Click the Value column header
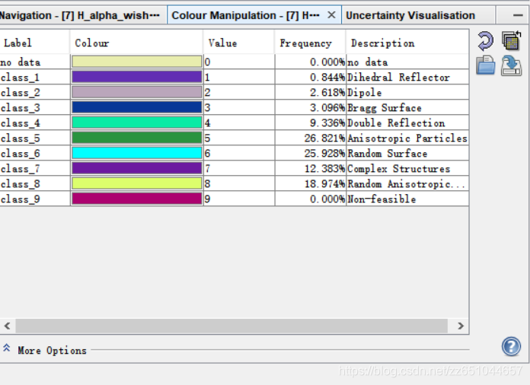Viewport: 530px width, 385px height. click(x=239, y=42)
